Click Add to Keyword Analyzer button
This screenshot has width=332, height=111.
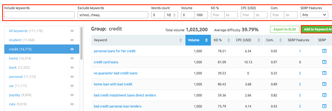coord(317,29)
